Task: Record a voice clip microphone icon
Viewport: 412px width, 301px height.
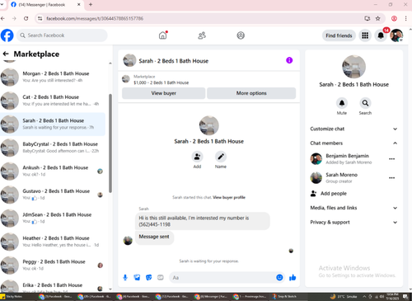Action: point(125,278)
